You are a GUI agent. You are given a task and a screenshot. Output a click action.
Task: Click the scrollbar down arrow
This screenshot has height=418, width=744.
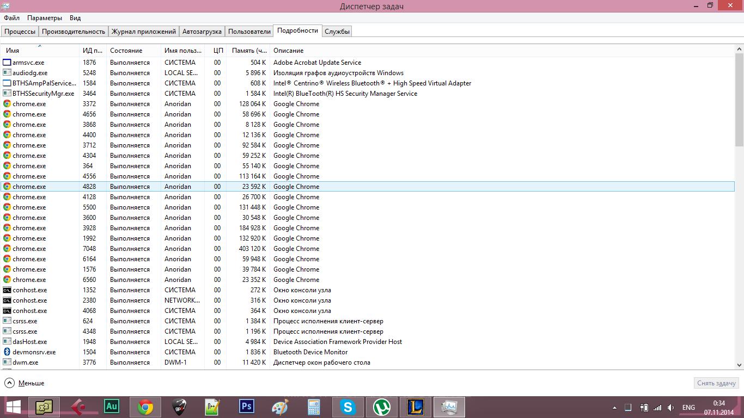[739, 365]
